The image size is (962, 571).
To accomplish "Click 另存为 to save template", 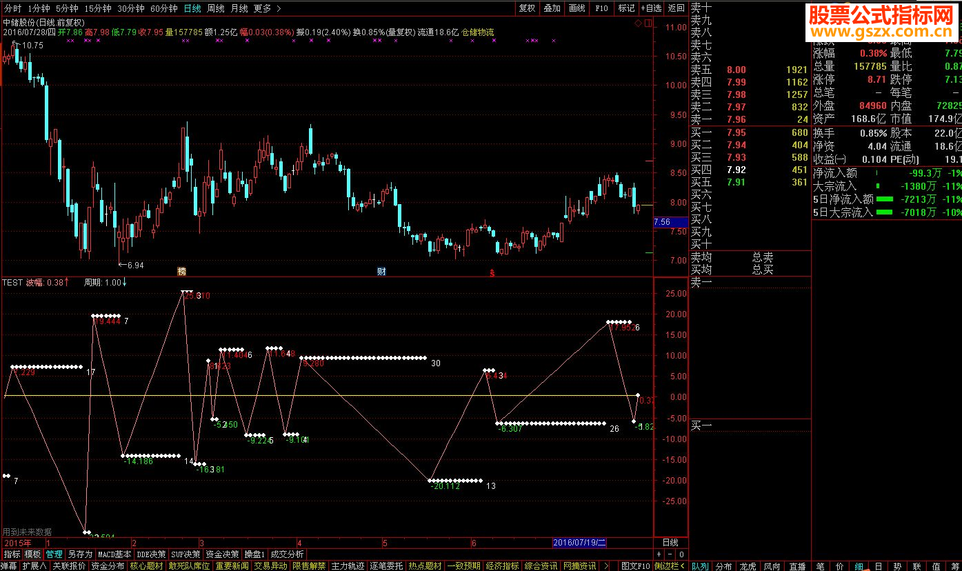I will click(x=79, y=554).
